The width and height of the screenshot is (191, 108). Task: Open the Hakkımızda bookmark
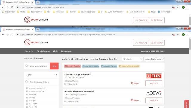tap(164, 12)
